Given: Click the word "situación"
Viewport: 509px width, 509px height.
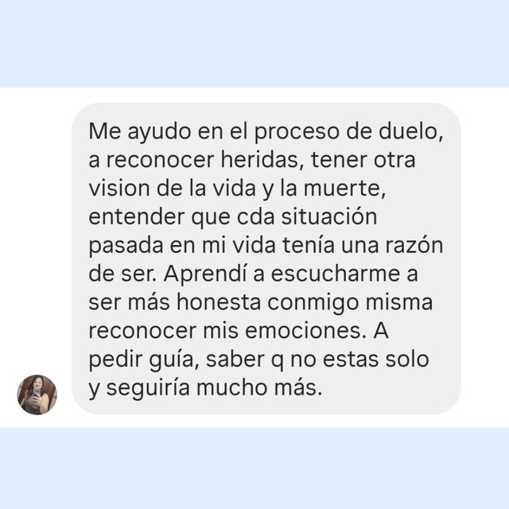Looking at the screenshot, I should [328, 216].
